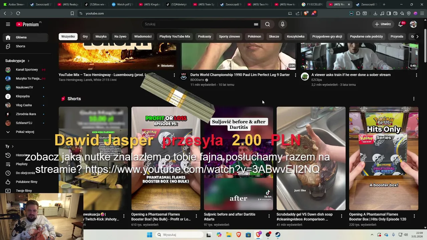Image resolution: width=427 pixels, height=240 pixels.
Task: Open a new browser tab
Action: point(384,4)
